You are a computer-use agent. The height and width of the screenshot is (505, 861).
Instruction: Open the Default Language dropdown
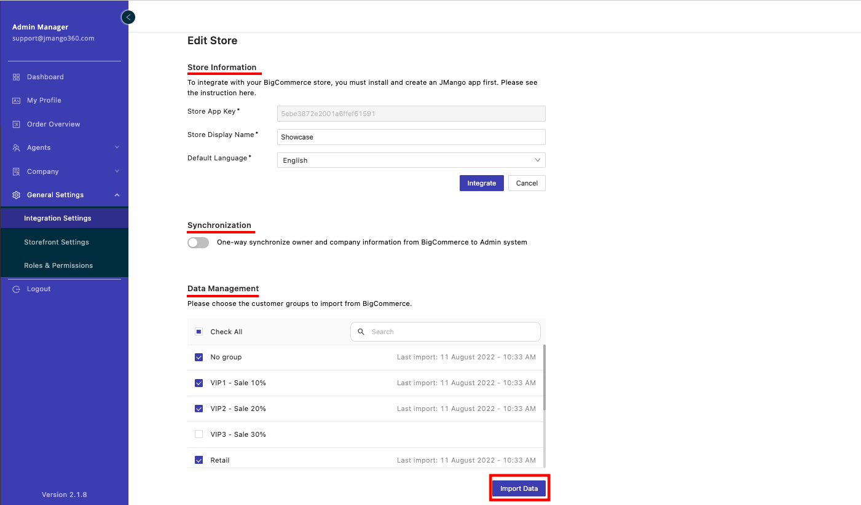click(411, 160)
